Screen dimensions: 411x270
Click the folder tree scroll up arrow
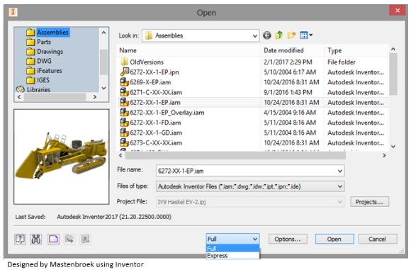pyautogui.click(x=103, y=33)
